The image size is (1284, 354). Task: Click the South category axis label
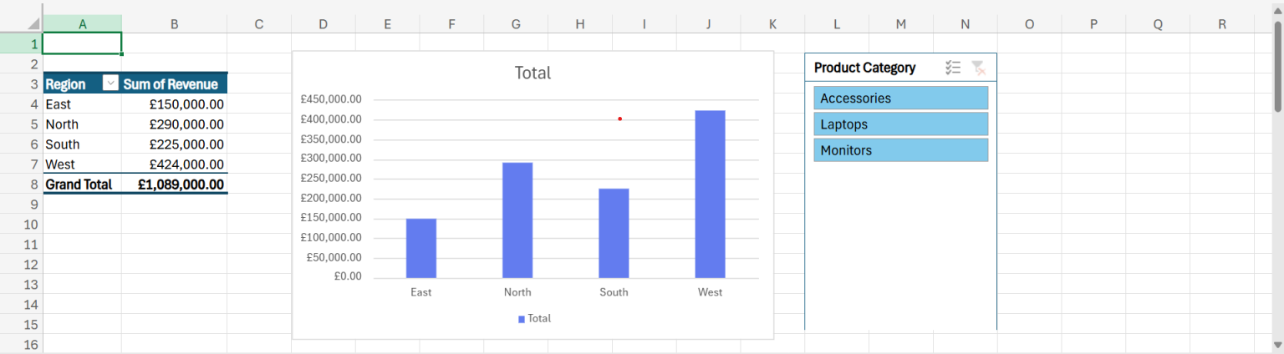(614, 292)
